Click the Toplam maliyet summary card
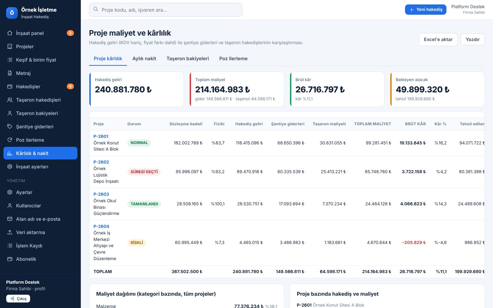The height and width of the screenshot is (308, 493). click(237, 89)
